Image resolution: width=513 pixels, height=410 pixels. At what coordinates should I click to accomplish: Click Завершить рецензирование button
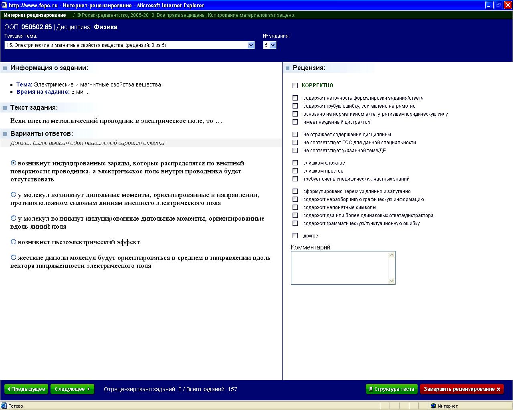pyautogui.click(x=462, y=389)
